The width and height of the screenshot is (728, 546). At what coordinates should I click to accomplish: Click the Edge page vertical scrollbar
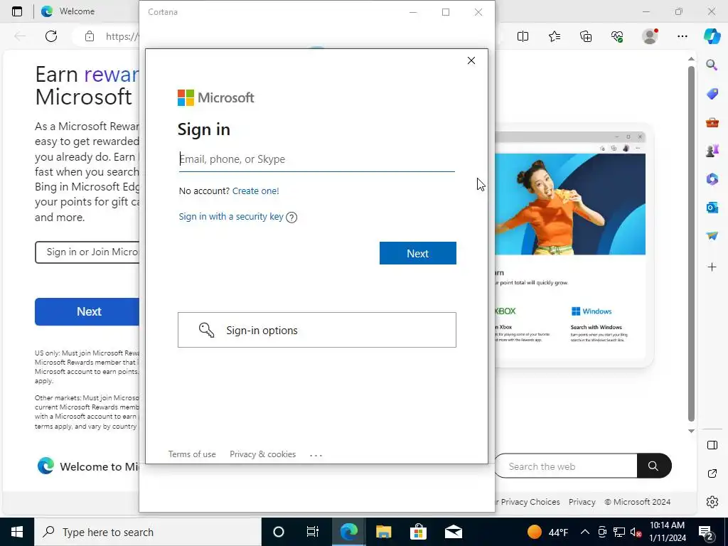point(691,244)
